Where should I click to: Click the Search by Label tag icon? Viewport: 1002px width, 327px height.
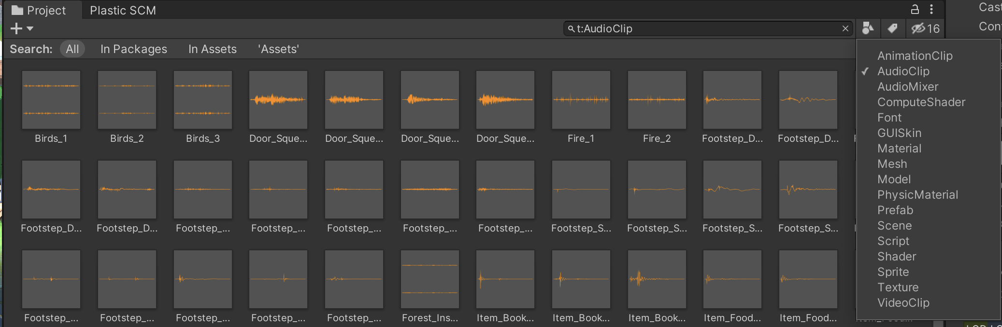[892, 28]
